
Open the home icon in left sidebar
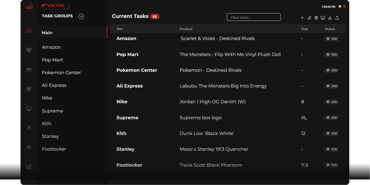coord(29,31)
